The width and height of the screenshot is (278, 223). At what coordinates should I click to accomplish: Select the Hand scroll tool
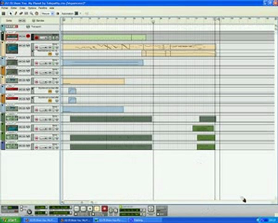point(37,14)
